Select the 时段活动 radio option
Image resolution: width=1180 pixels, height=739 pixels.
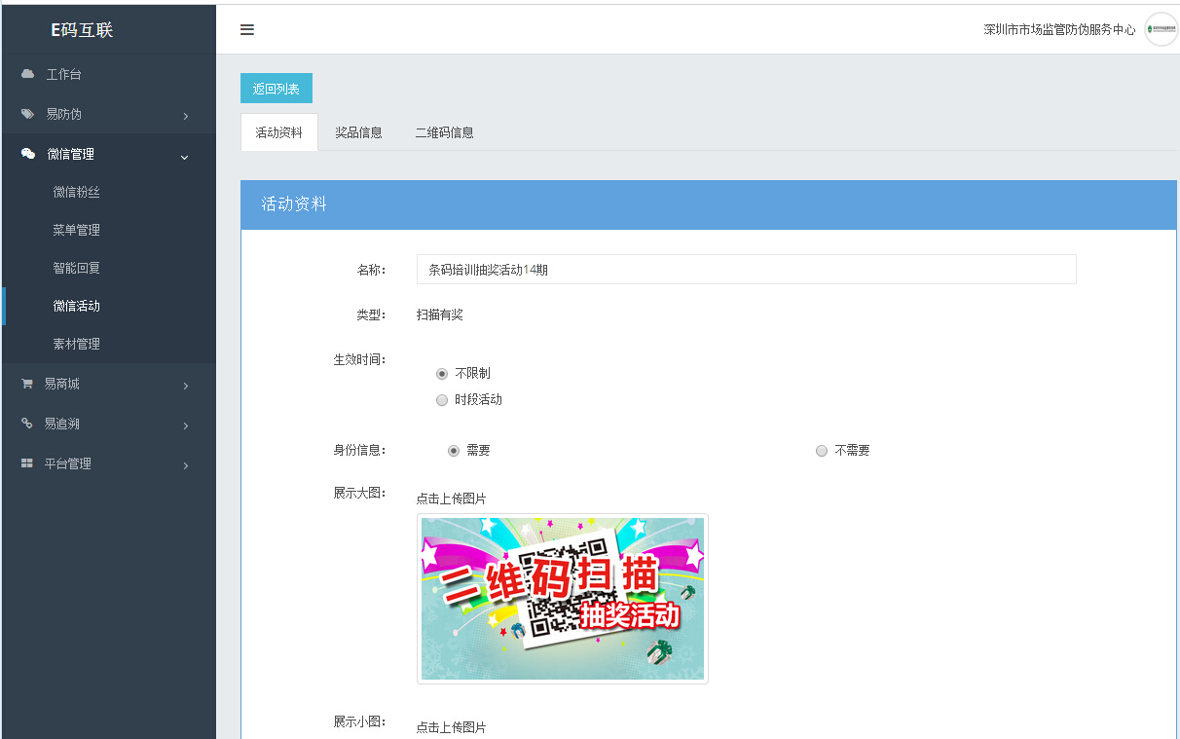442,400
